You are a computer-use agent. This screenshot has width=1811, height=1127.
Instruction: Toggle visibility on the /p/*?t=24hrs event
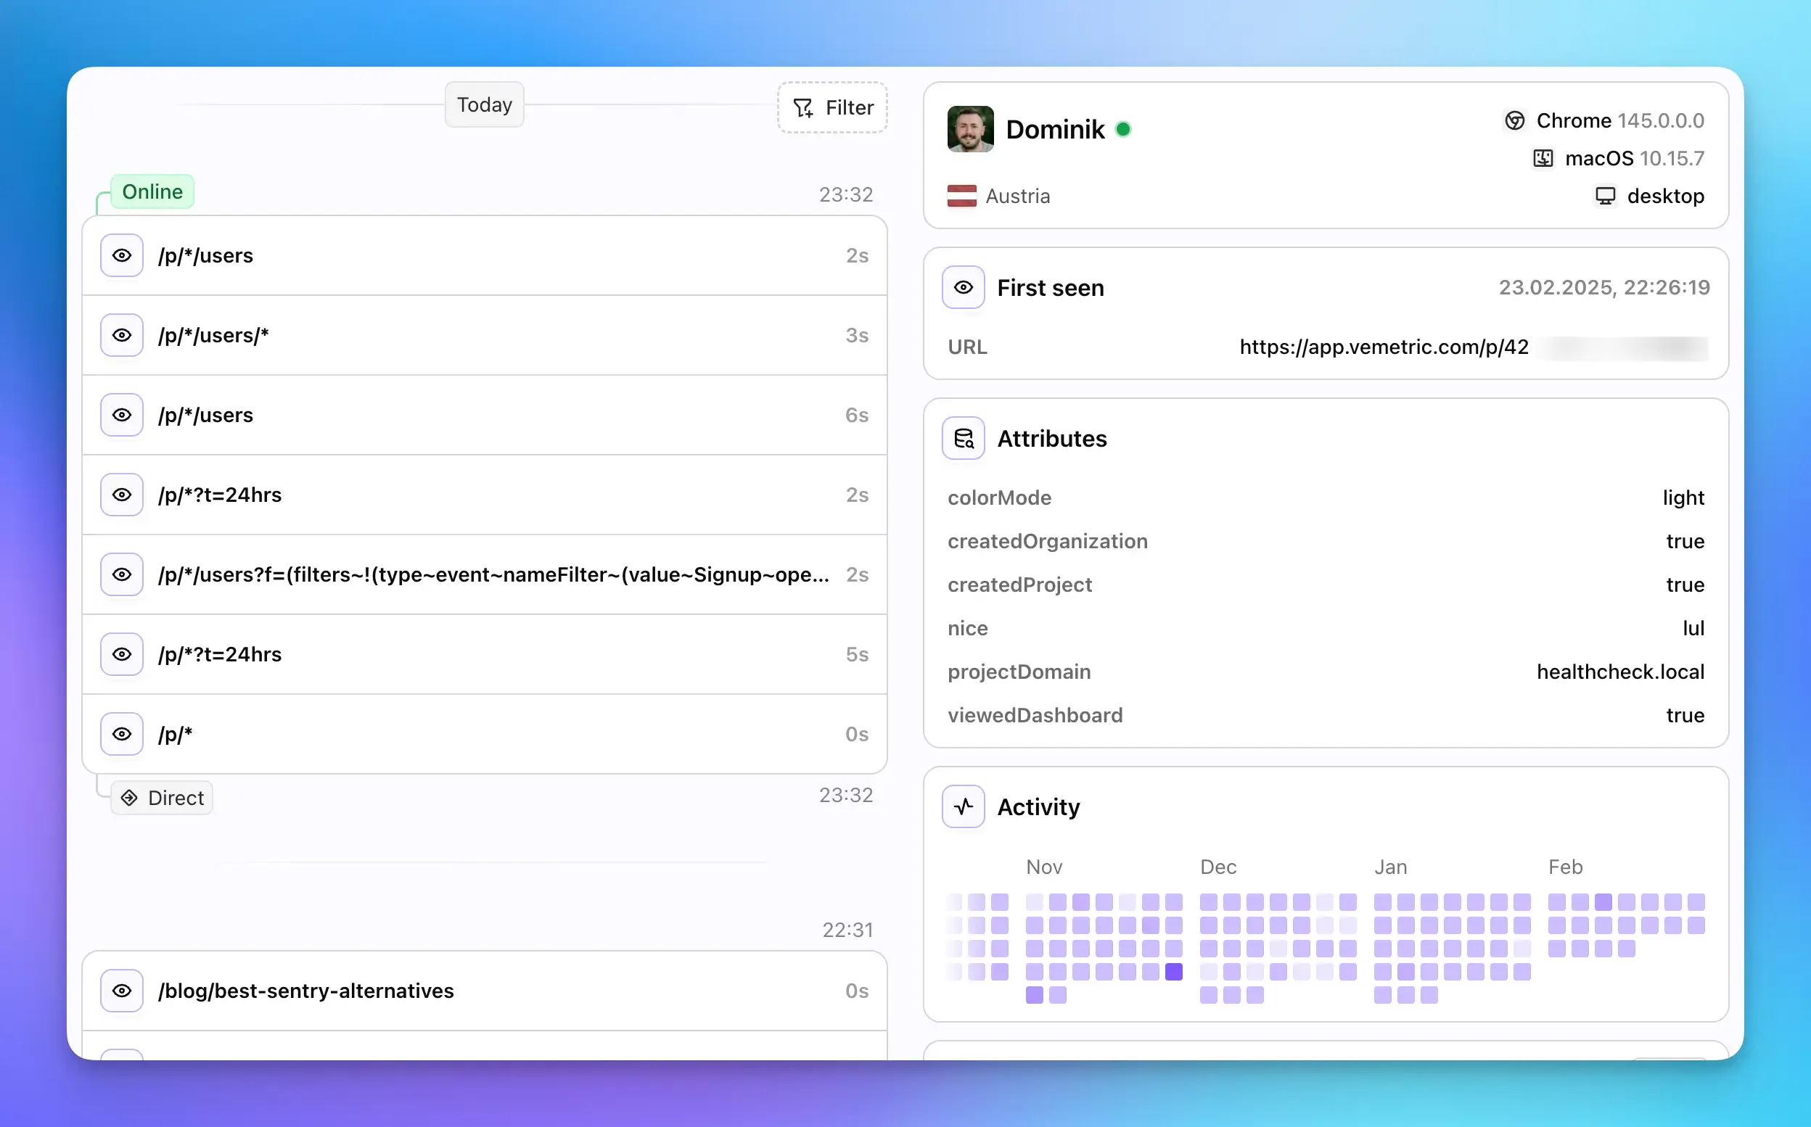[x=121, y=494]
